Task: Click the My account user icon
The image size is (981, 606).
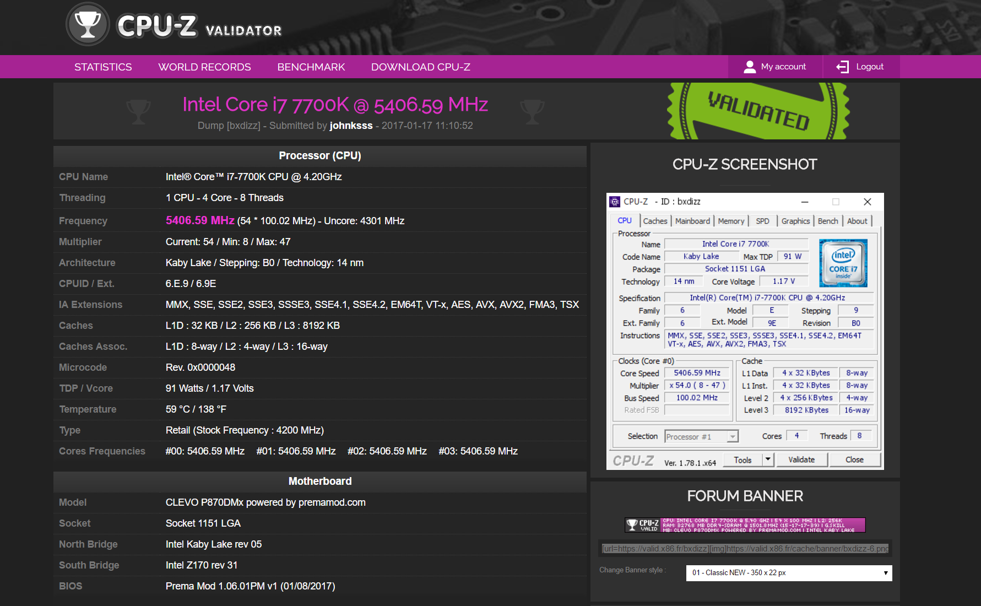Action: coord(749,67)
